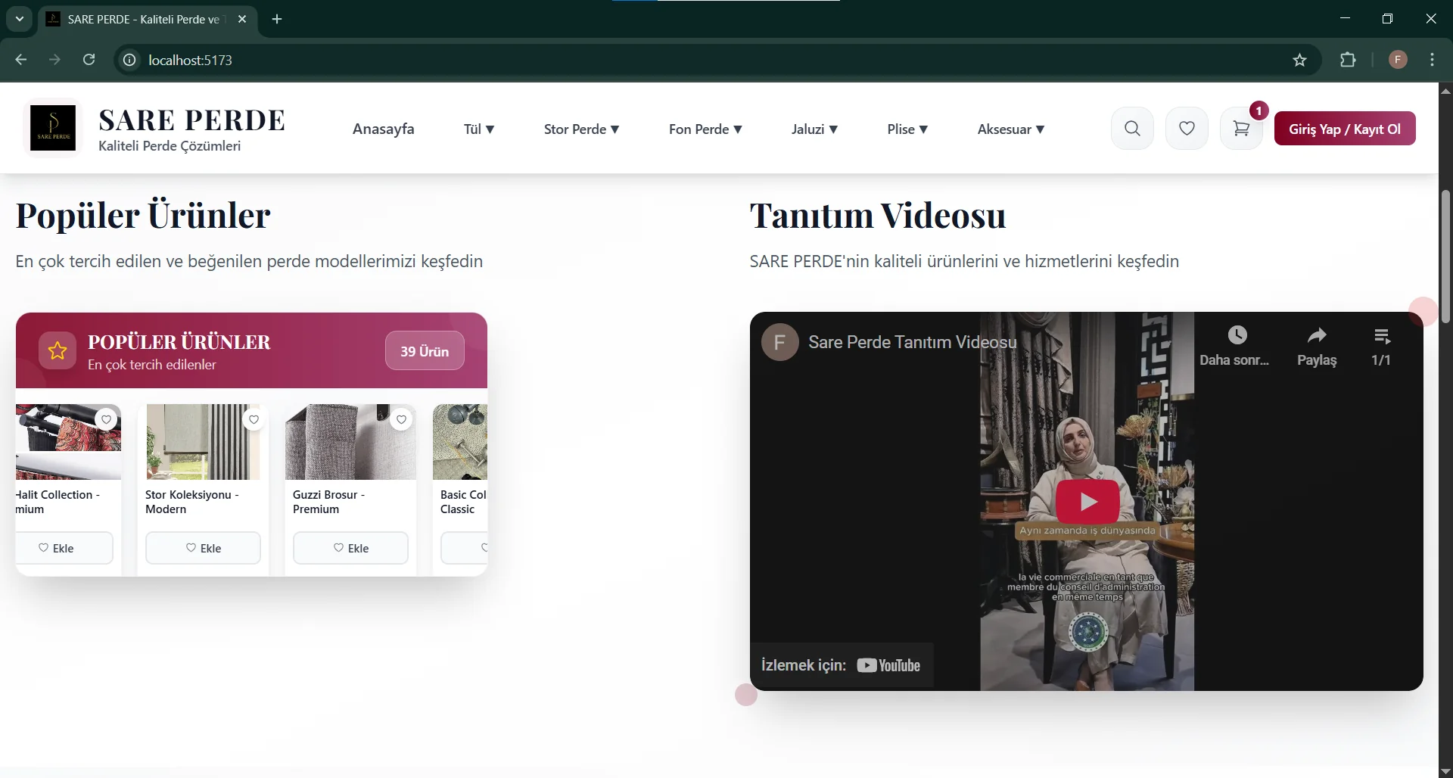Expand the Jaluzi menu

tap(814, 129)
